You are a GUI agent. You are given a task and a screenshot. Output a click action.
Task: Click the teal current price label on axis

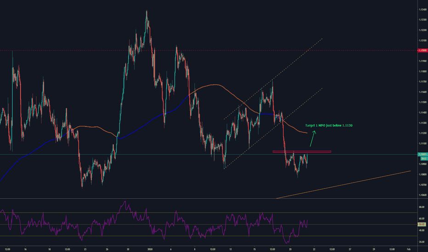pos(422,154)
